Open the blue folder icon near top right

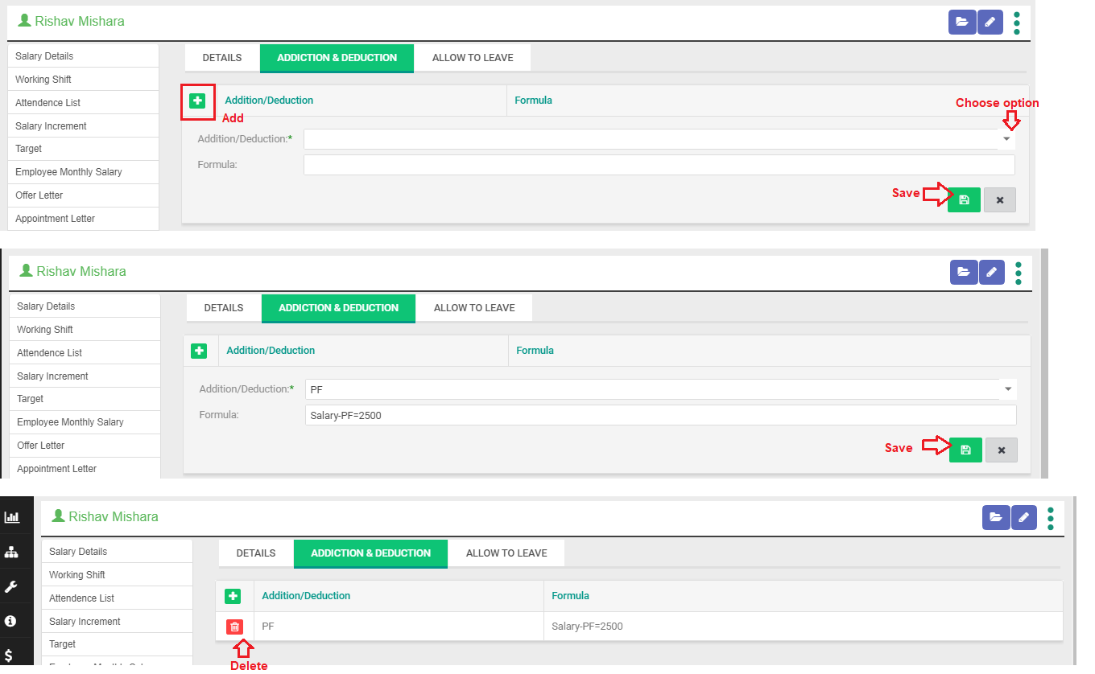tap(962, 22)
